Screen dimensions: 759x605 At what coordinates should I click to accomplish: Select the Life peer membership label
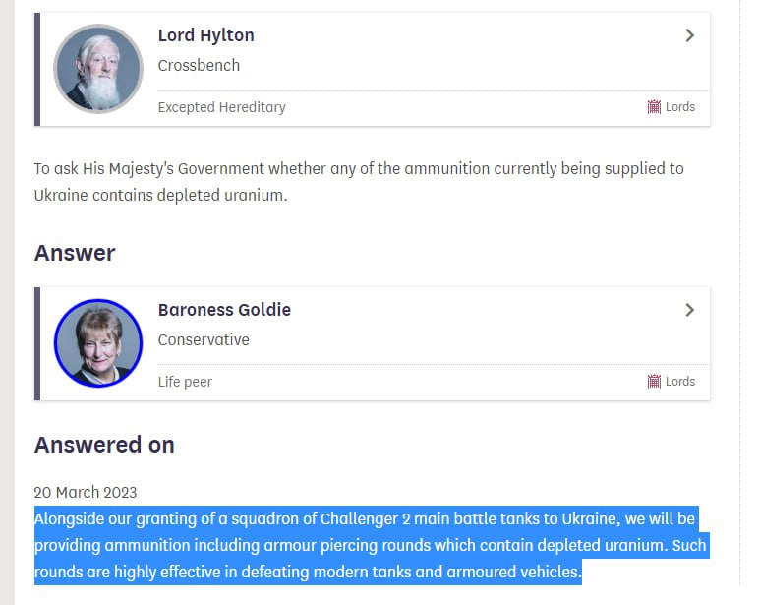[x=185, y=382]
